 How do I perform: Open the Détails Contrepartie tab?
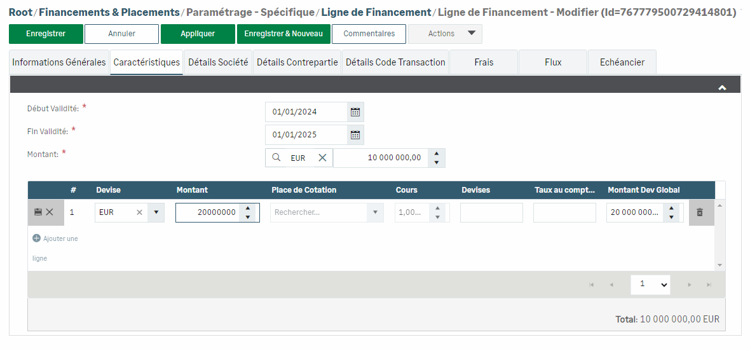coord(297,62)
